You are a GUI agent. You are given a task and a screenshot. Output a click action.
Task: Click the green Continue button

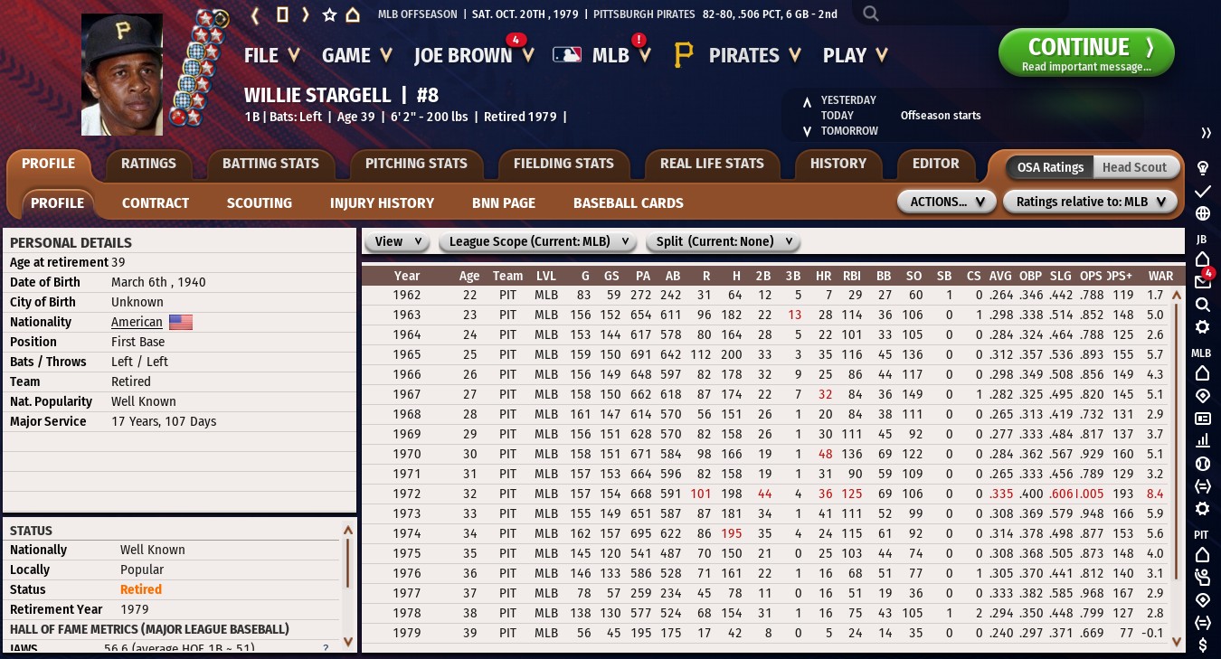click(1086, 52)
